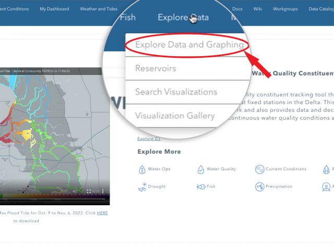Screen dimensions: 334x250
Task: Click the Explore More heading
Action: pyautogui.click(x=159, y=152)
